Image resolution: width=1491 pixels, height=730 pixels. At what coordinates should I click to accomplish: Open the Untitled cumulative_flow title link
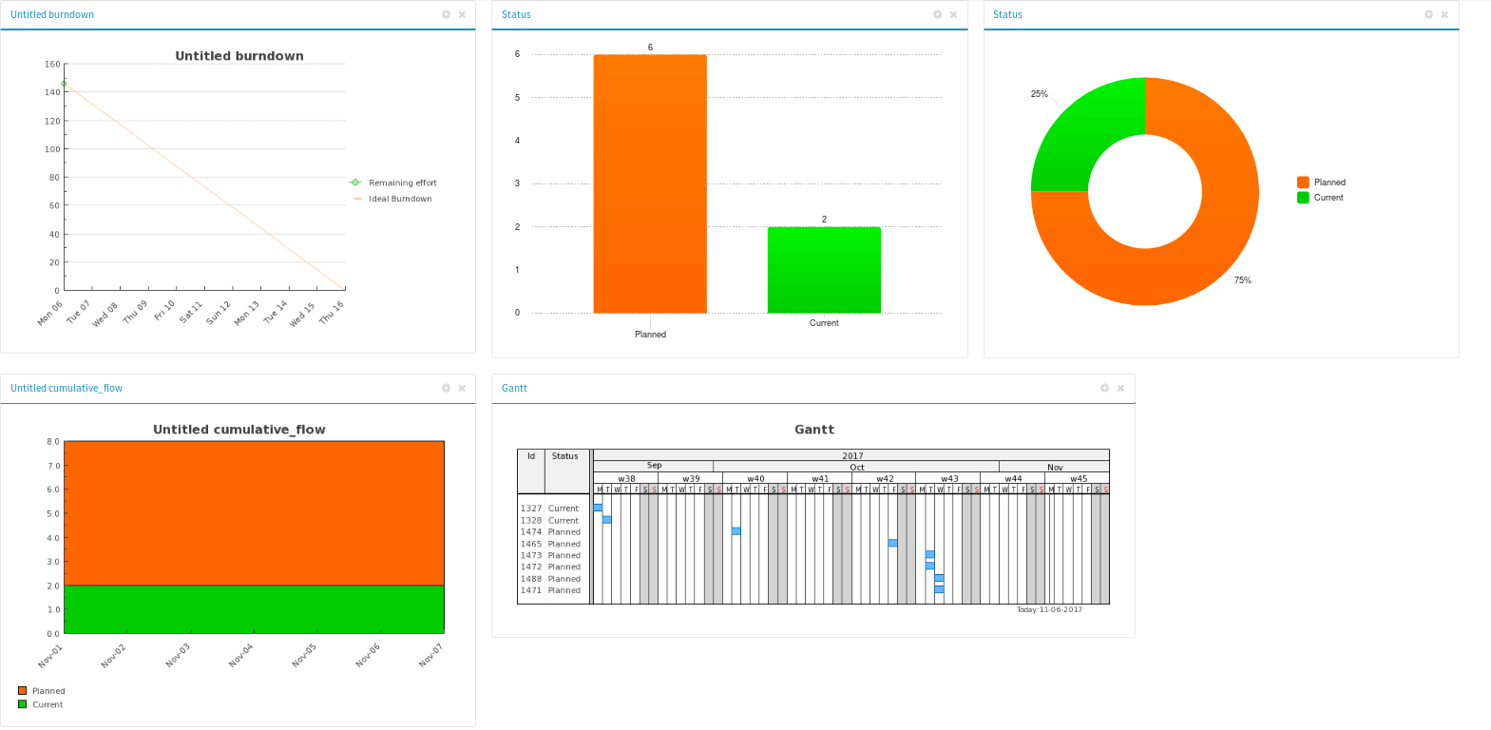67,388
